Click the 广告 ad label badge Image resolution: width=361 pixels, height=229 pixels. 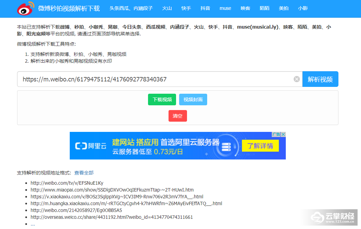[x=276, y=135]
